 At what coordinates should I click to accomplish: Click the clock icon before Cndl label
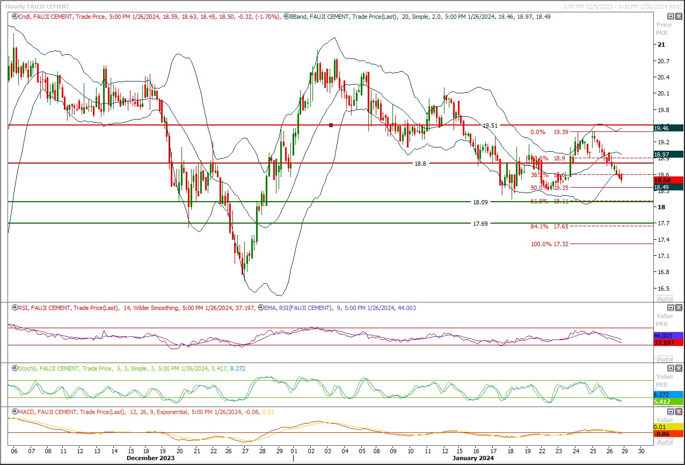(x=14, y=17)
